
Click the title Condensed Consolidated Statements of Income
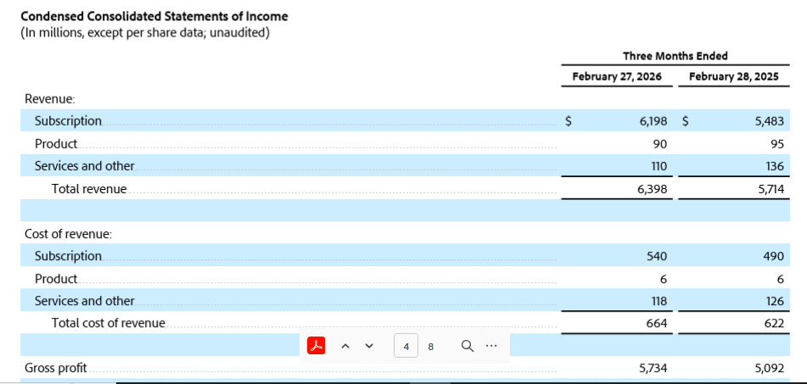click(154, 16)
